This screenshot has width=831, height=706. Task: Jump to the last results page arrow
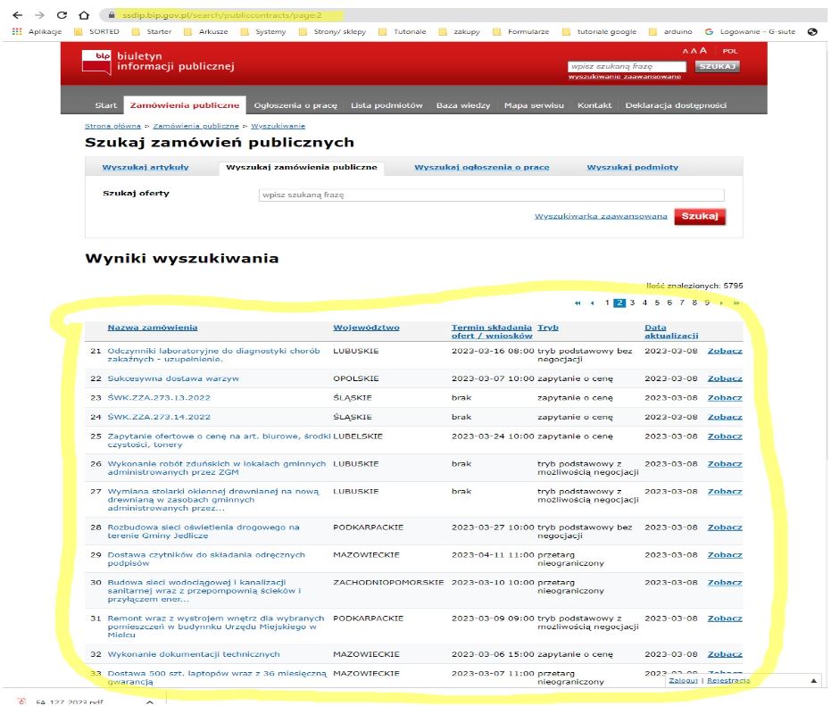(736, 303)
